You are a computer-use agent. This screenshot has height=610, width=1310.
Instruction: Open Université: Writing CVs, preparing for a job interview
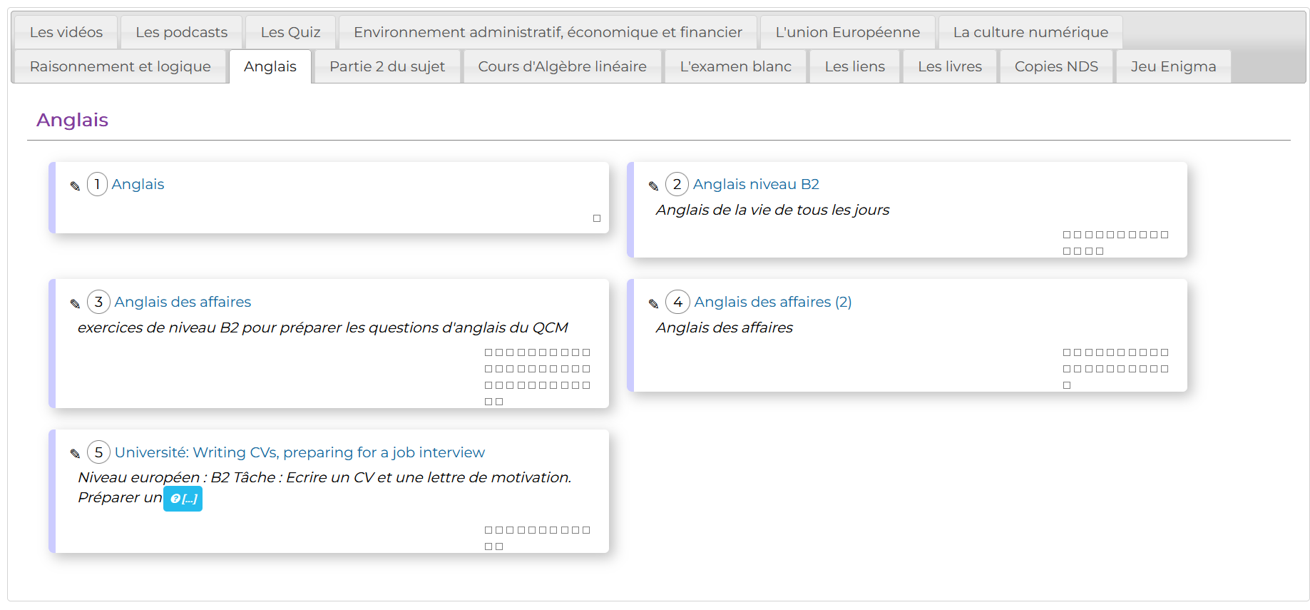tap(300, 452)
